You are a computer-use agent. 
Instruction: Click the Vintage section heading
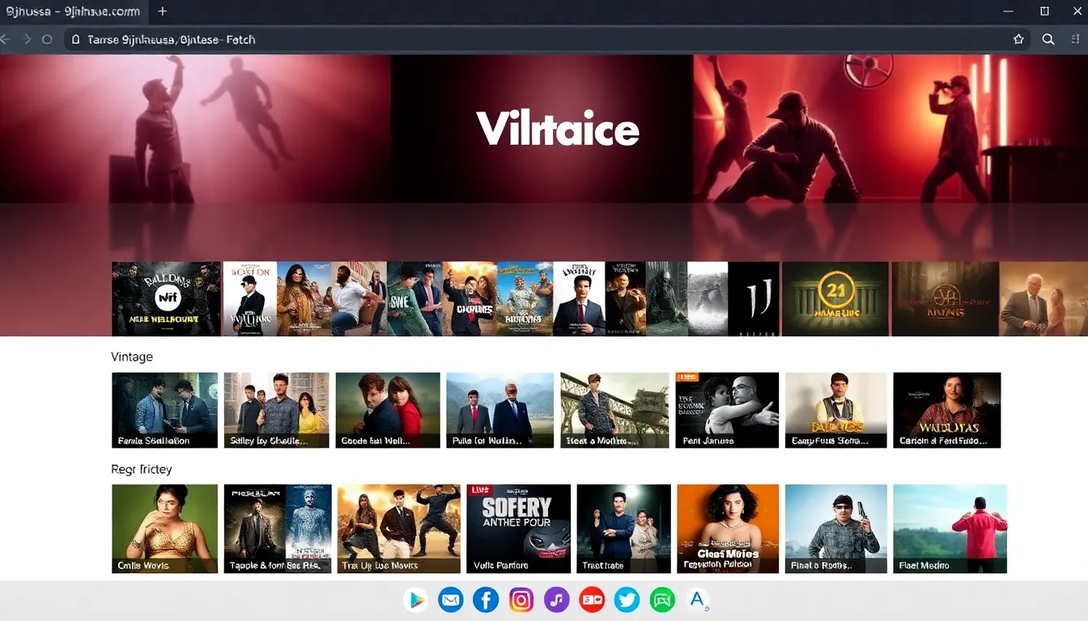coord(132,357)
